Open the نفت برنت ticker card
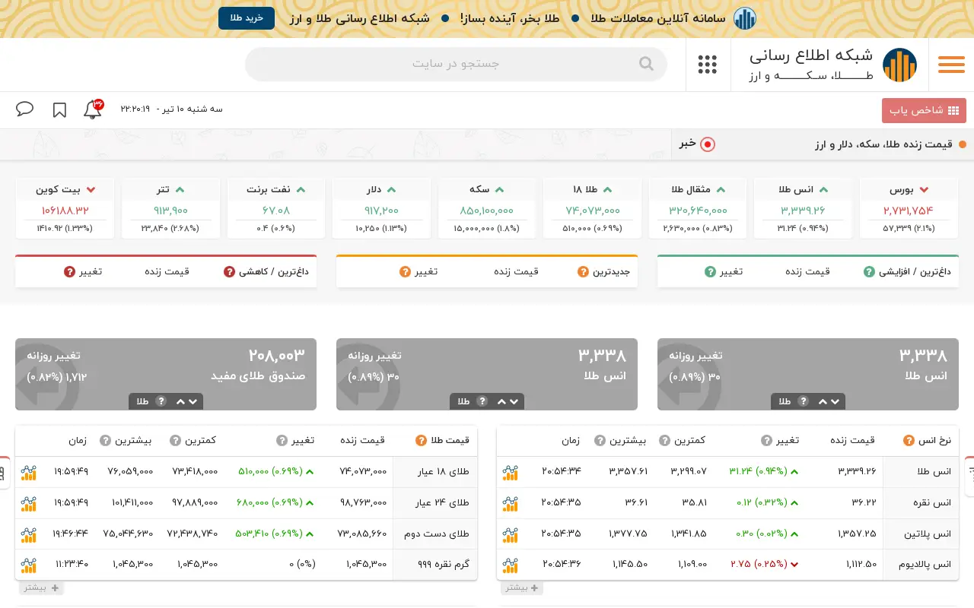The image size is (974, 608). [x=276, y=208]
